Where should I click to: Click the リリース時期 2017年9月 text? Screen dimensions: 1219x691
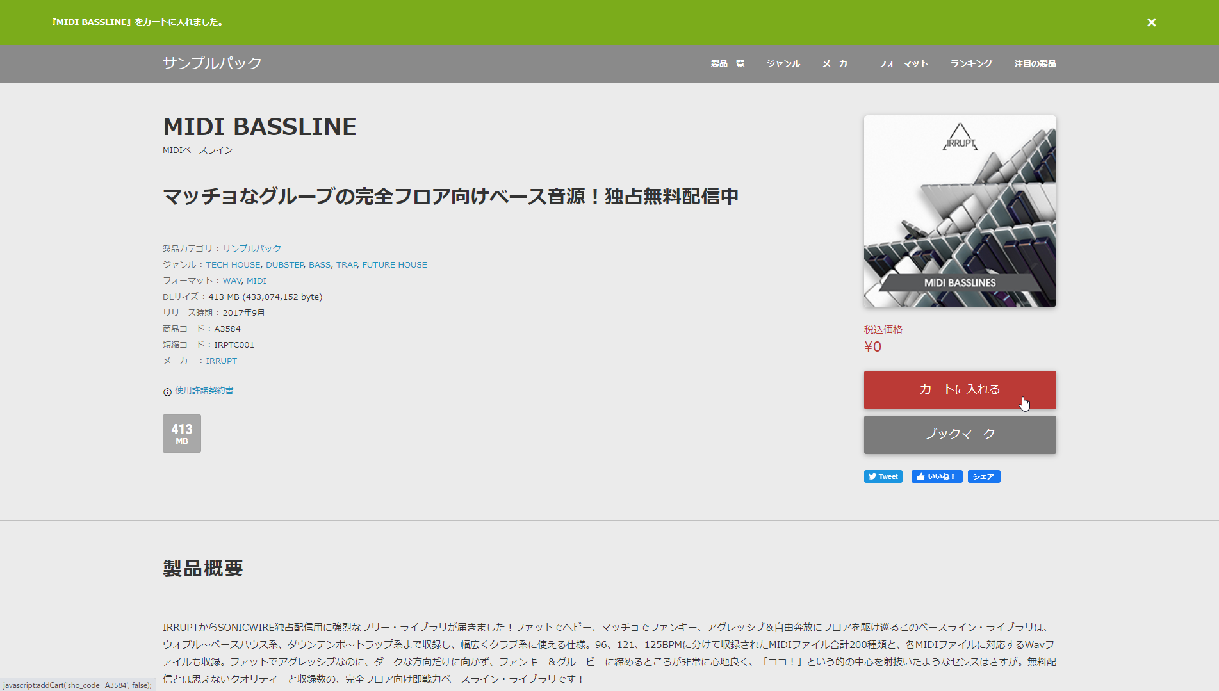click(x=213, y=313)
